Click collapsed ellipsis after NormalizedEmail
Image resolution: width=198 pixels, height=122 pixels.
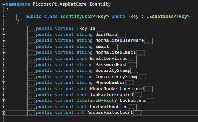(140, 53)
